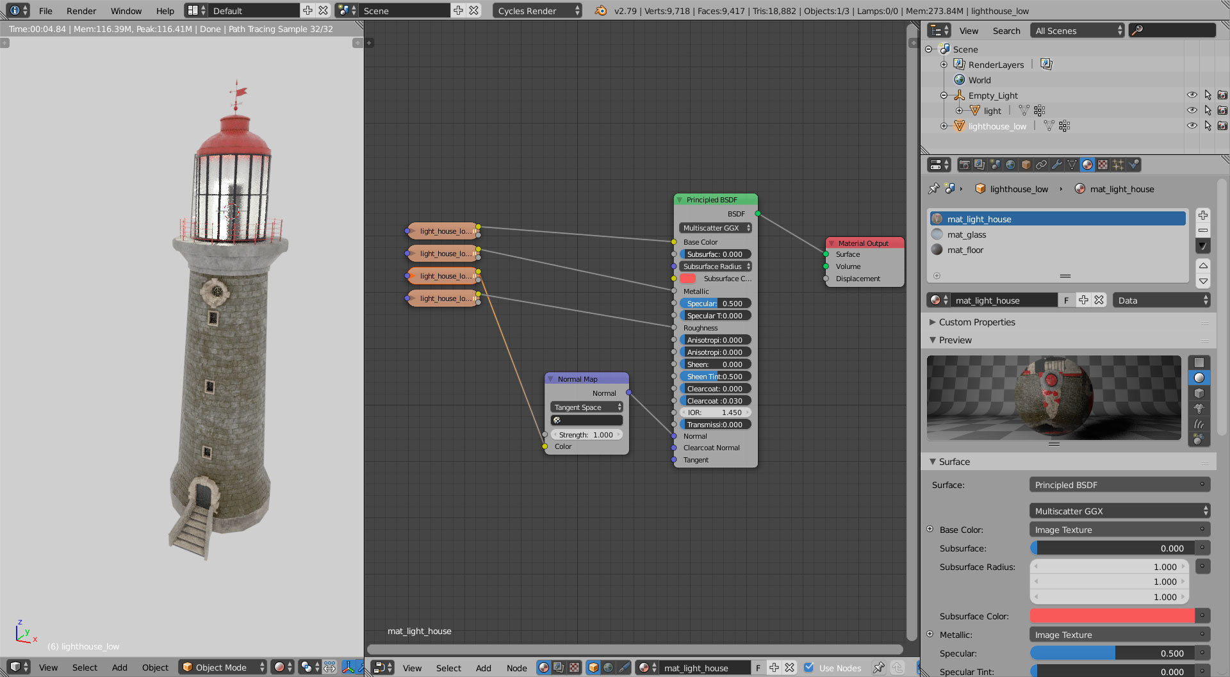This screenshot has width=1230, height=677.
Task: Open the Particles properties tab
Action: tap(1118, 165)
